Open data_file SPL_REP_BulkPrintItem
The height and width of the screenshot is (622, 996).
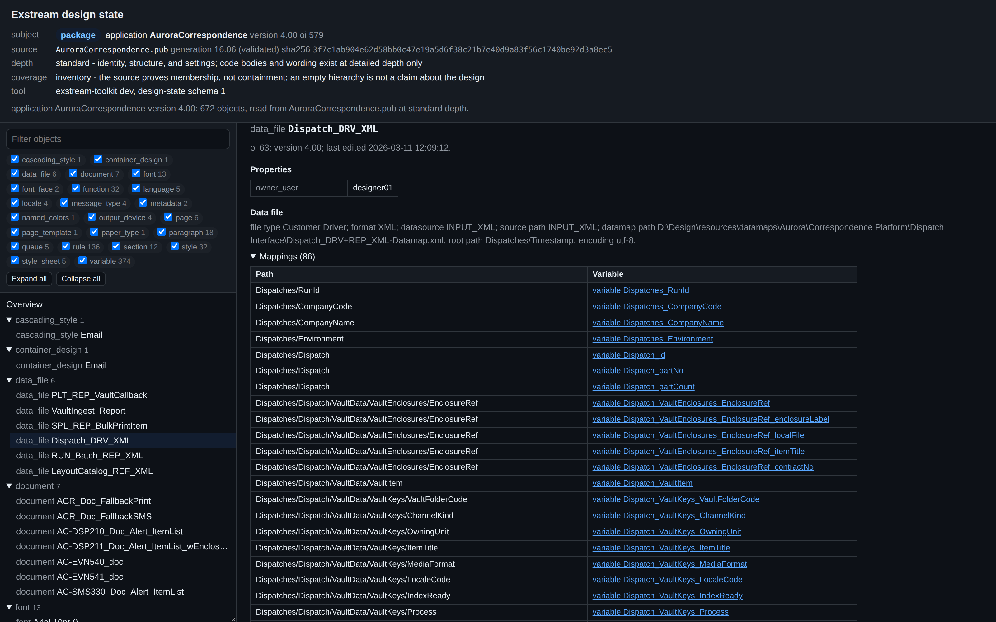point(82,426)
